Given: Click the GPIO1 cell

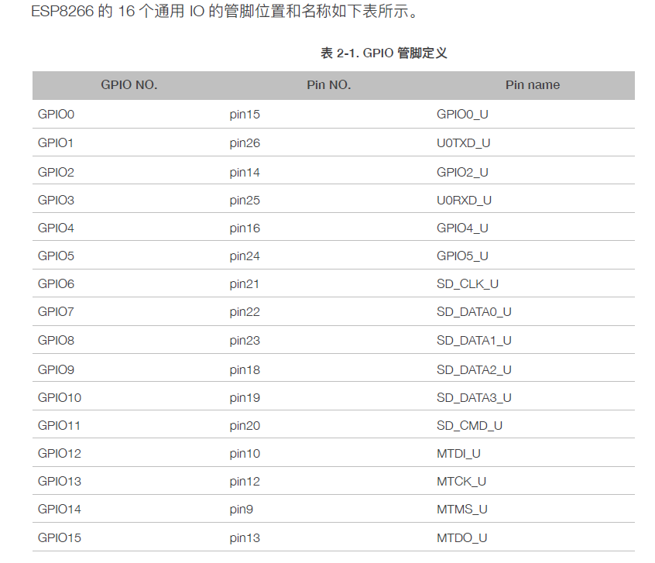Looking at the screenshot, I should point(56,143).
